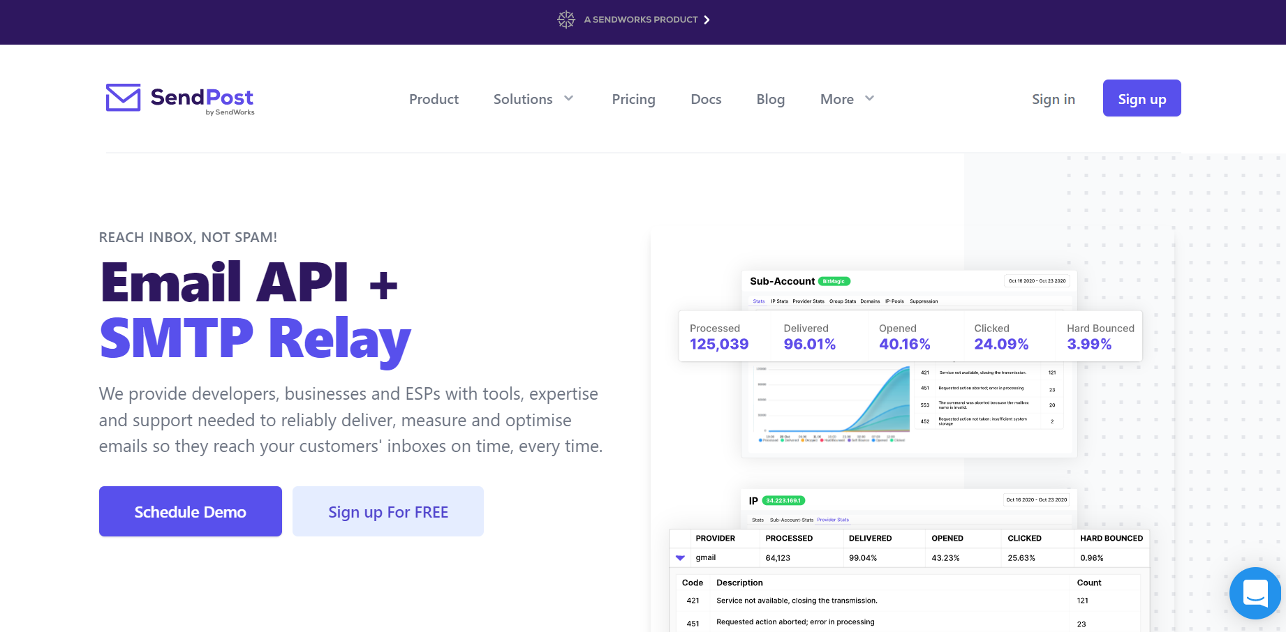Expand the gmail provider row triangle
The image size is (1286, 632).
679,557
